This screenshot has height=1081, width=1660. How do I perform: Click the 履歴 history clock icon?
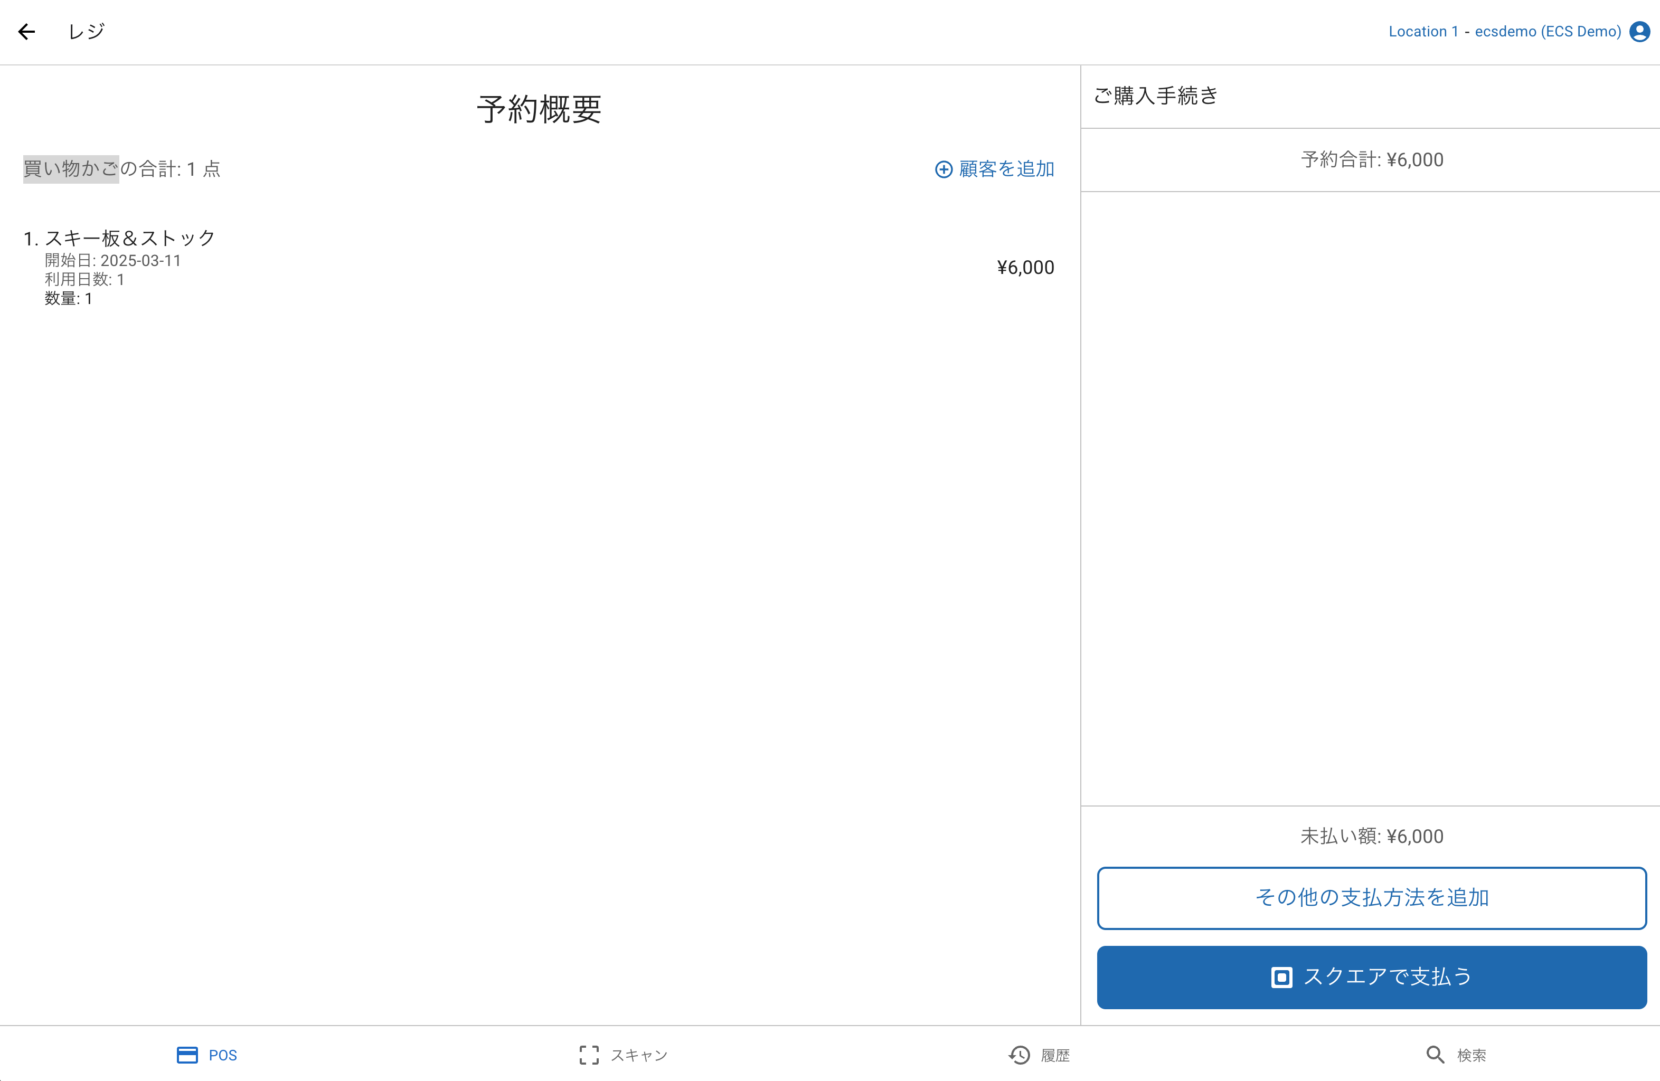1020,1055
